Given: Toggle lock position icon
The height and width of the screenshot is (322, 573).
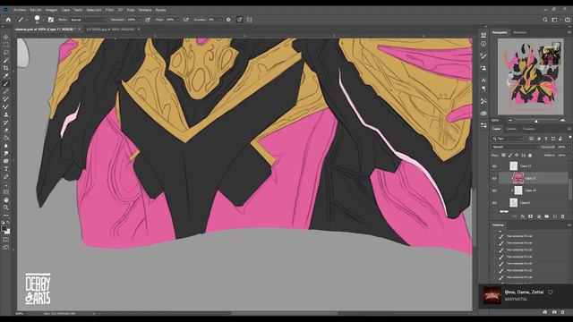Looking at the screenshot, I should pos(517,155).
